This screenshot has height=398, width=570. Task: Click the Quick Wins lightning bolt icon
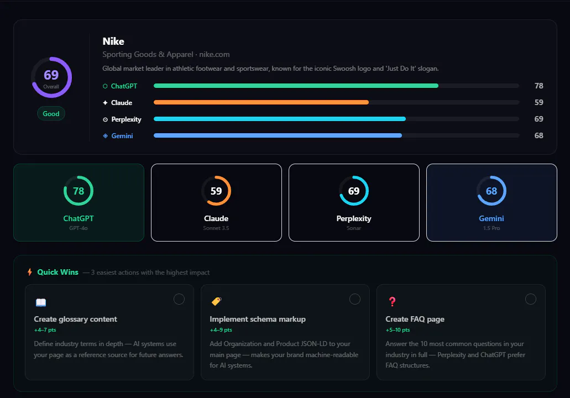(x=30, y=272)
